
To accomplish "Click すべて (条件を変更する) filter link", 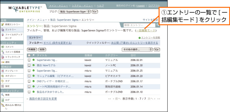I will click(58, 43).
